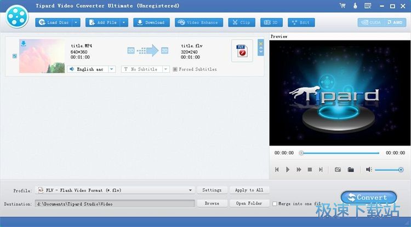Viewport: 411px width, 227px height.
Task: Maximize the Tipard window
Action: point(392,6)
